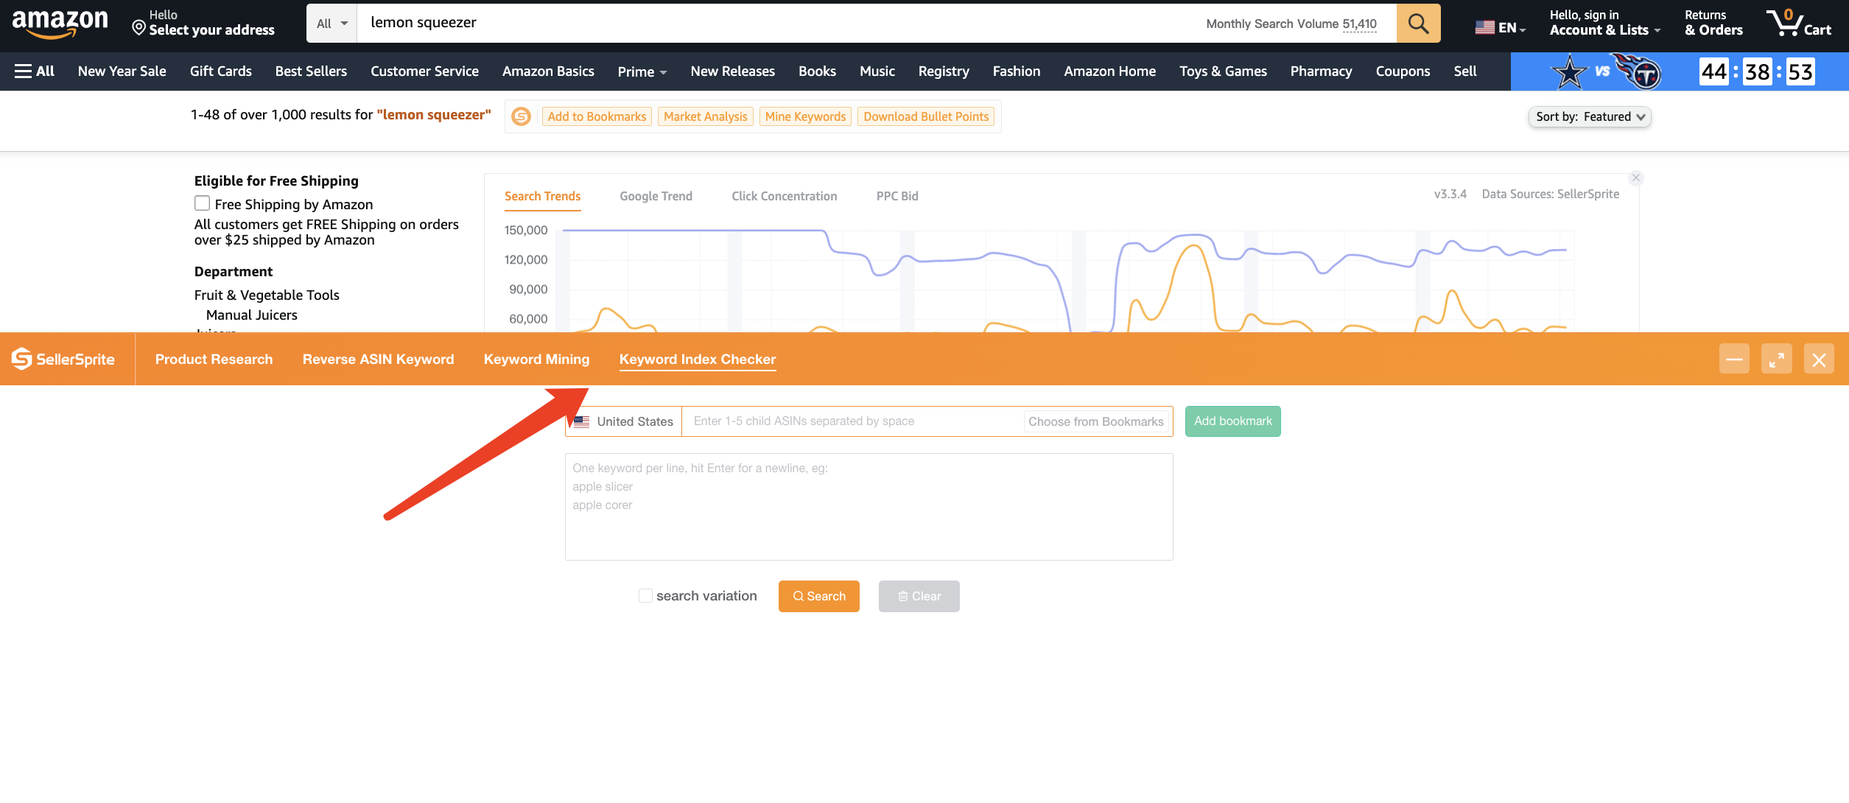
Task: Open Best Sellers link
Action: [x=311, y=71]
